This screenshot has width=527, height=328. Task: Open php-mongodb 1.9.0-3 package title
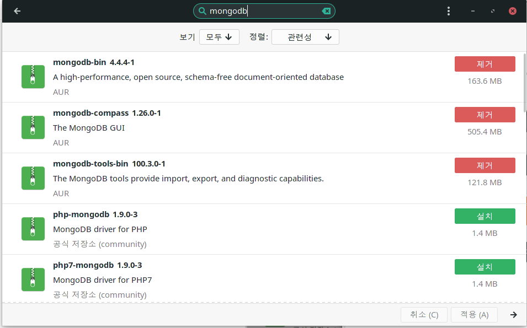click(x=95, y=214)
